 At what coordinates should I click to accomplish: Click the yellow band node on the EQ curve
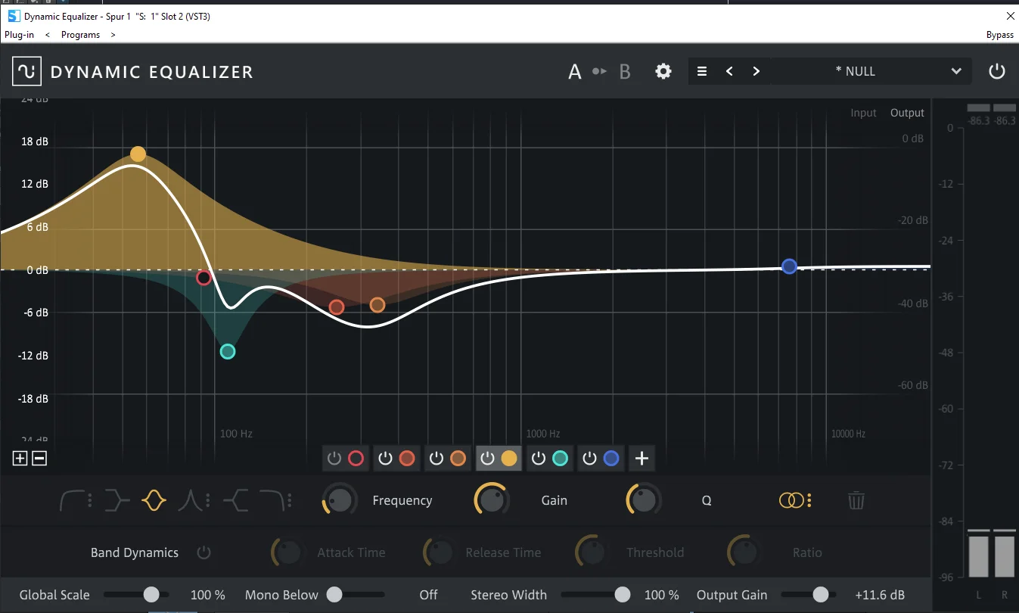tap(138, 154)
